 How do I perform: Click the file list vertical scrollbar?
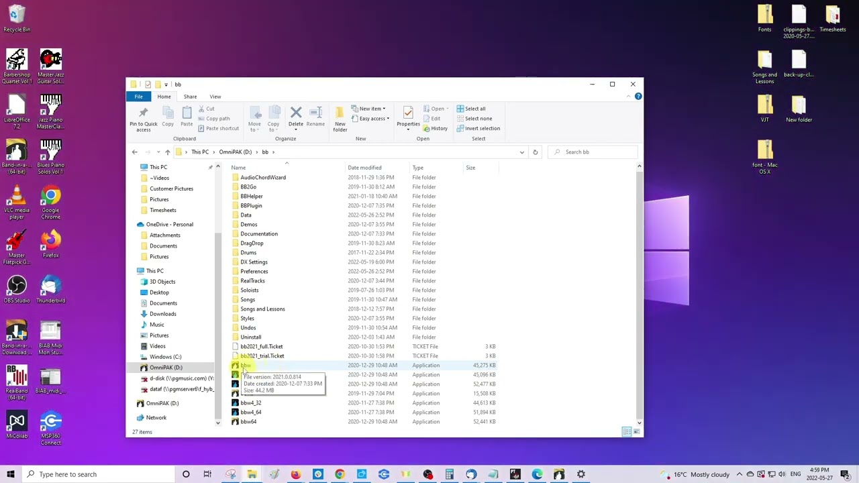(639, 294)
